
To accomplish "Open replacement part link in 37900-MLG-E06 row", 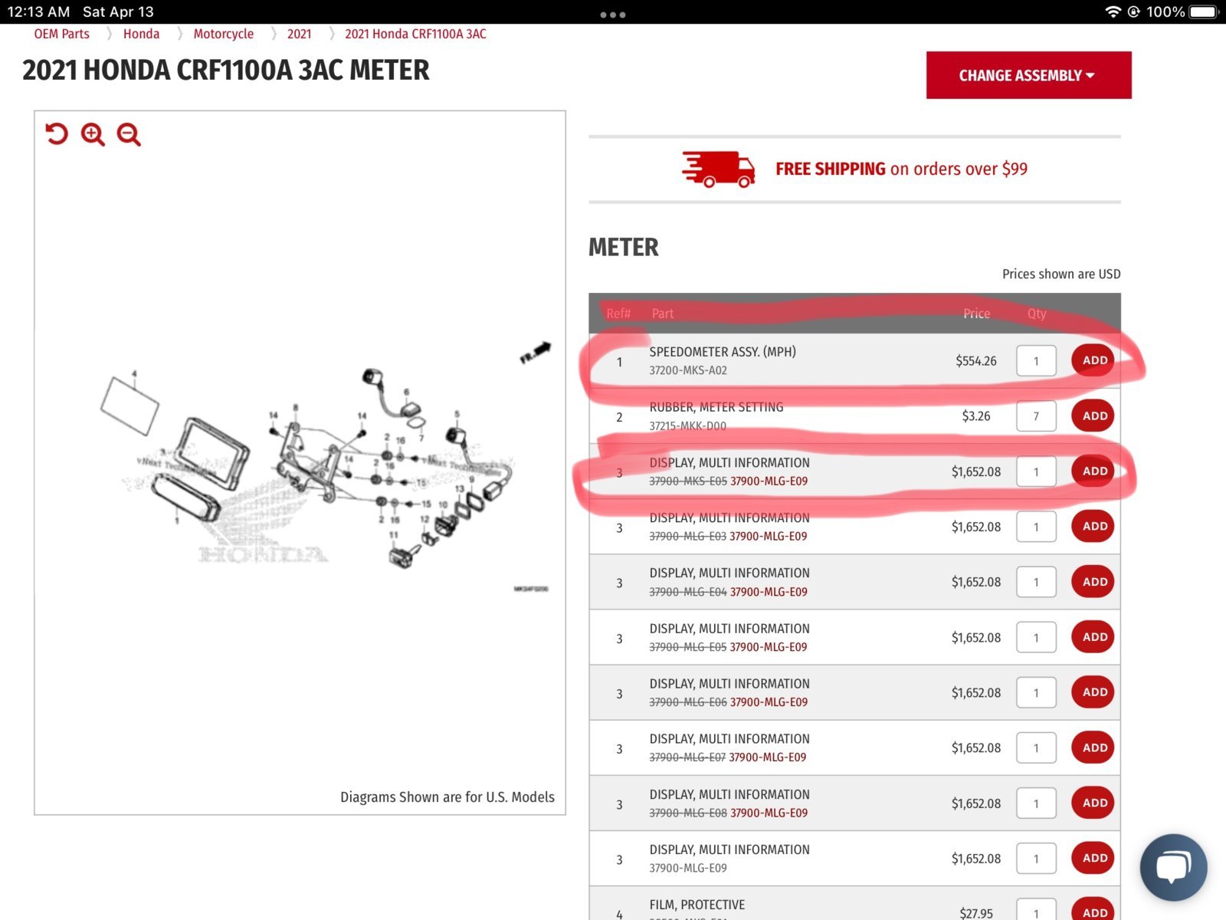I will 769,702.
